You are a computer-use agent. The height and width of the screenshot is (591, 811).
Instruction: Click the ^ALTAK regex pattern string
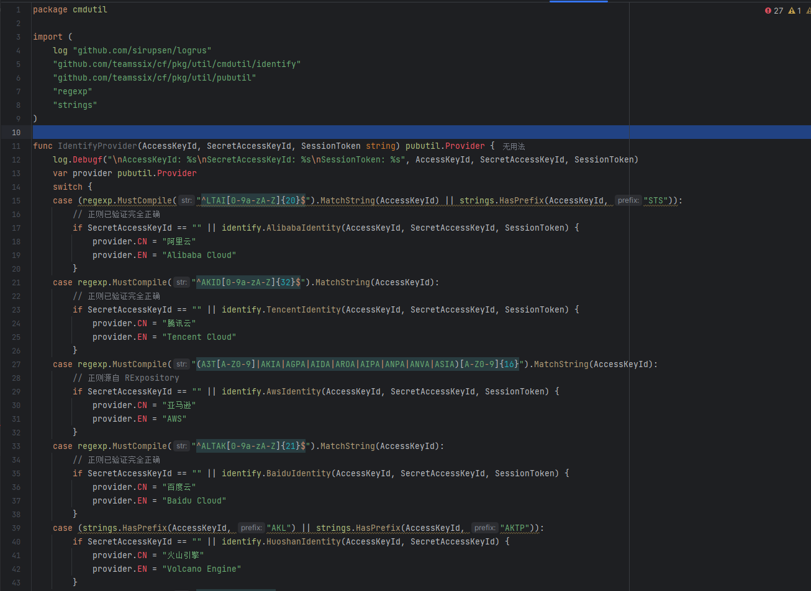pyautogui.click(x=251, y=446)
